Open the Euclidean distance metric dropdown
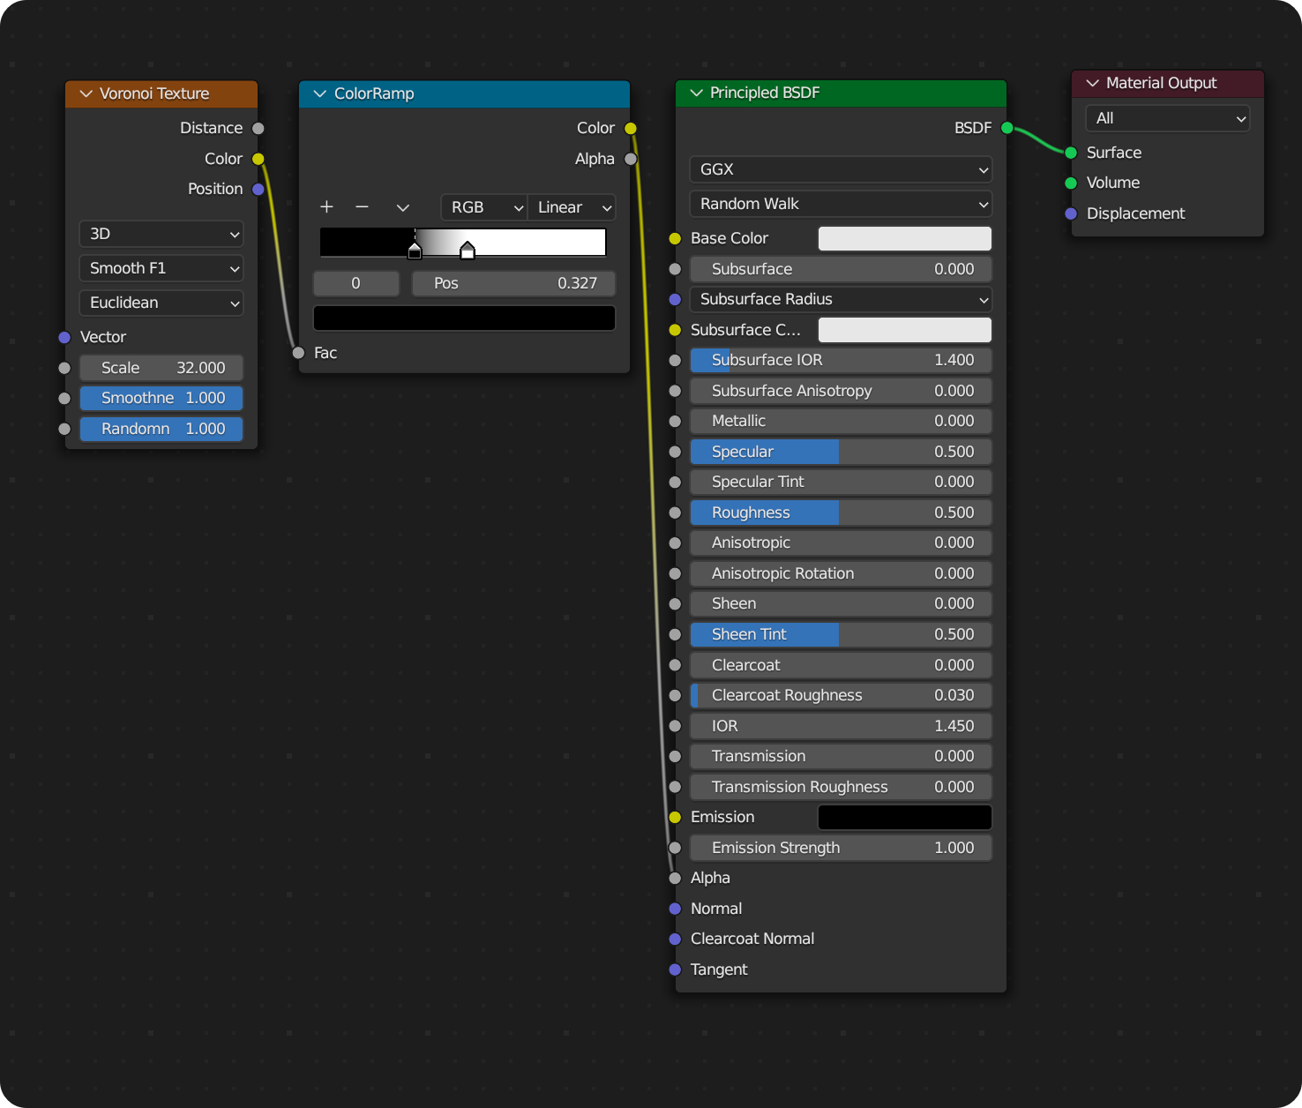Viewport: 1302px width, 1108px height. coord(161,303)
